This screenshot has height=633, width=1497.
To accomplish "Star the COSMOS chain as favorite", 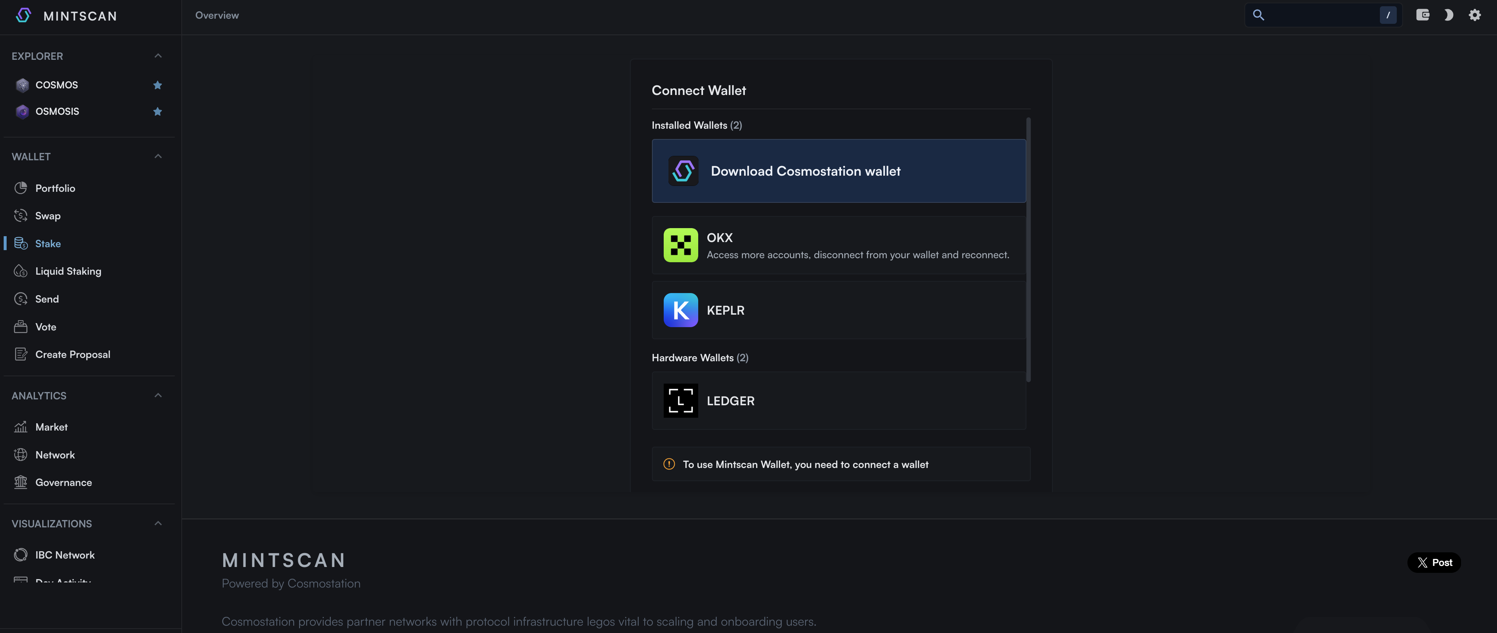I will (157, 85).
